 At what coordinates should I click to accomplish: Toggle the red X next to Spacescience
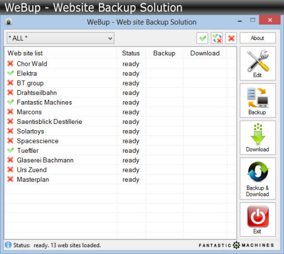point(11,141)
